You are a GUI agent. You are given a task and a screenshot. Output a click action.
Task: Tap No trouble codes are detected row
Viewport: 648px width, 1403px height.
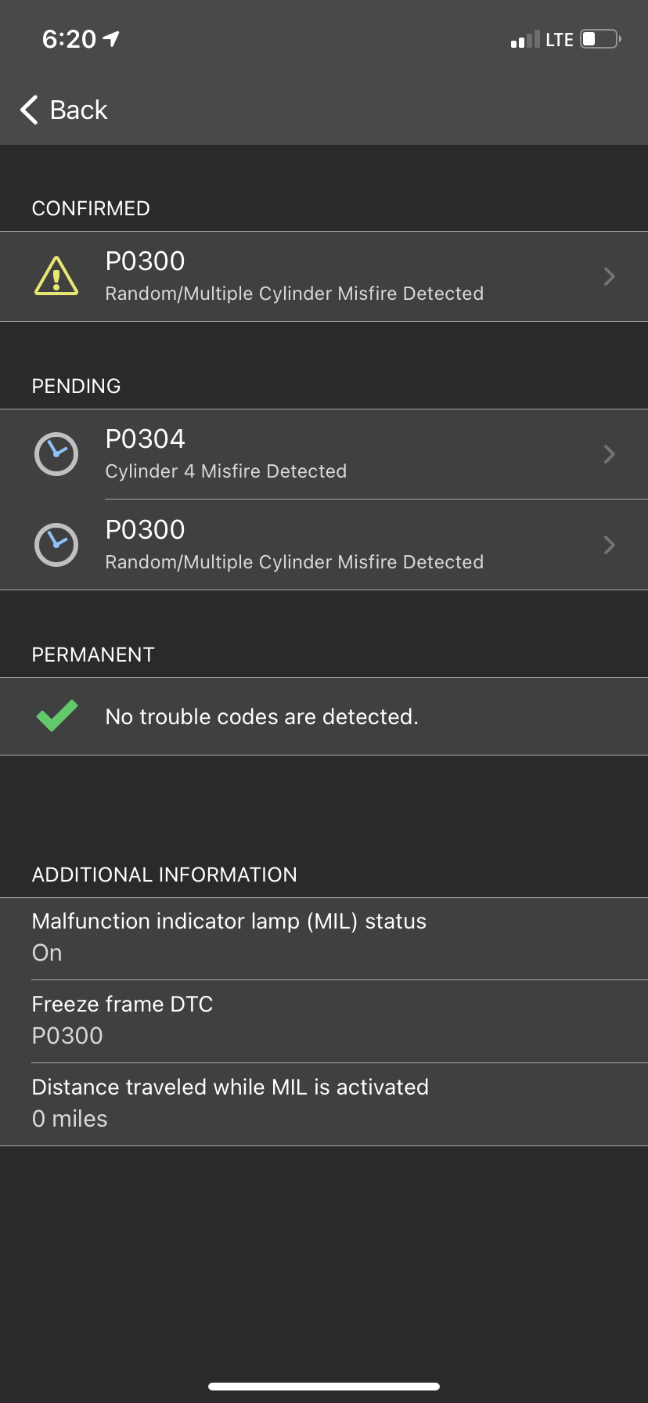262,716
